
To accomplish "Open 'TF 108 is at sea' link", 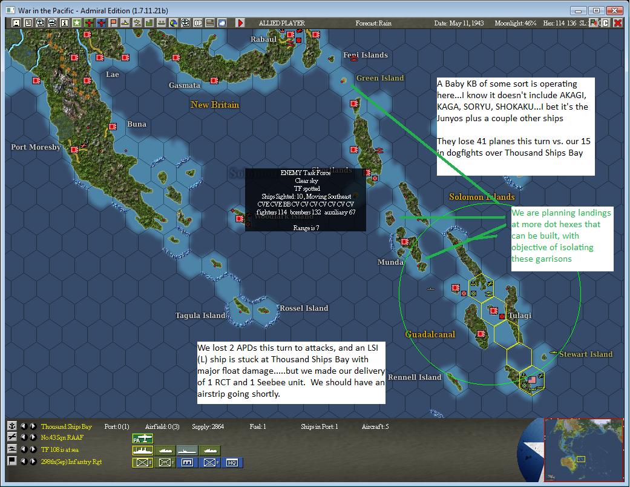I will point(60,449).
